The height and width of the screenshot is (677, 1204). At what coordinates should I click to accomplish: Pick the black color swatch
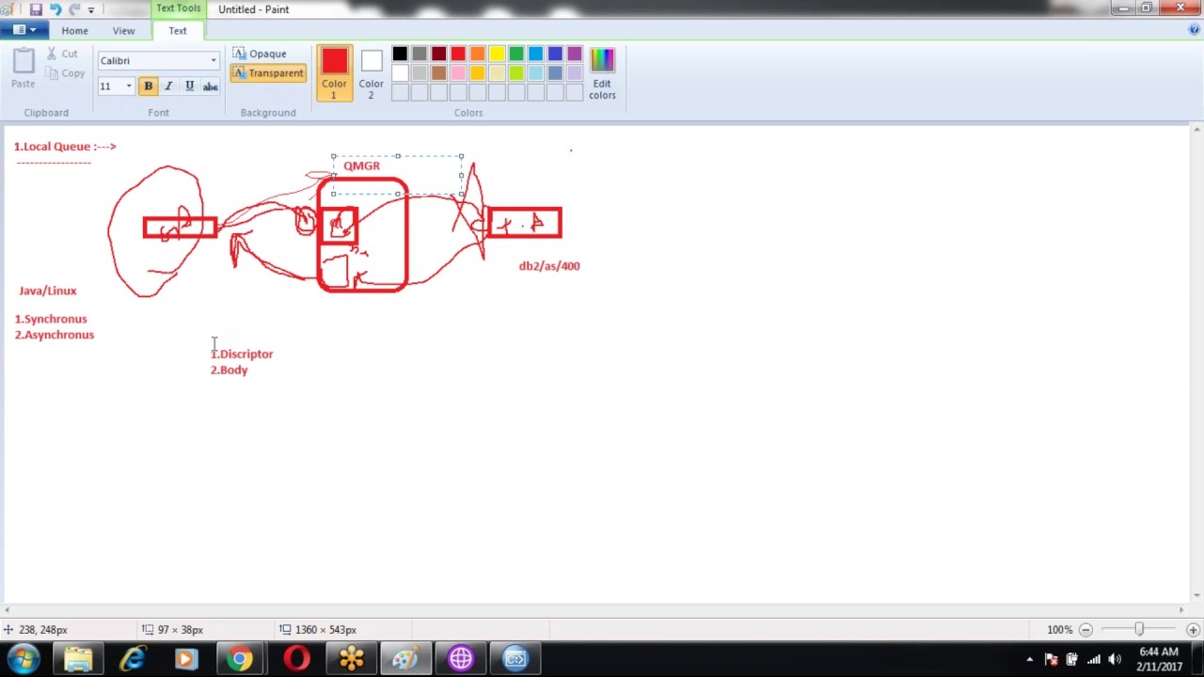[x=400, y=55]
